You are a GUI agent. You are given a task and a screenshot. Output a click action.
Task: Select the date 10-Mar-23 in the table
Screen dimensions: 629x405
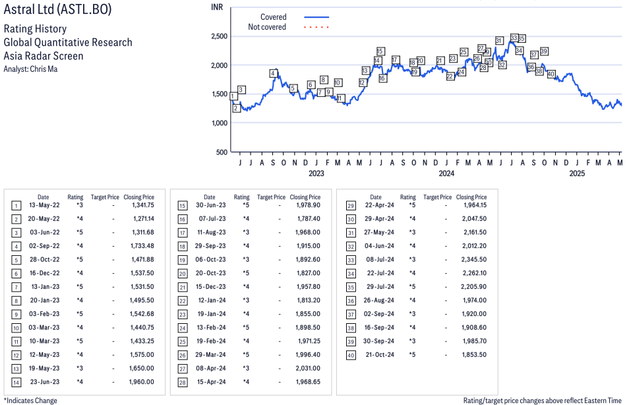tap(44, 341)
